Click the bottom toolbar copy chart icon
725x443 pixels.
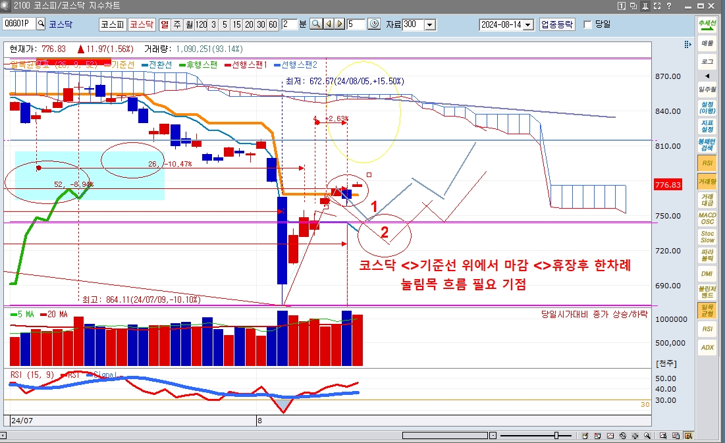pyautogui.click(x=676, y=436)
